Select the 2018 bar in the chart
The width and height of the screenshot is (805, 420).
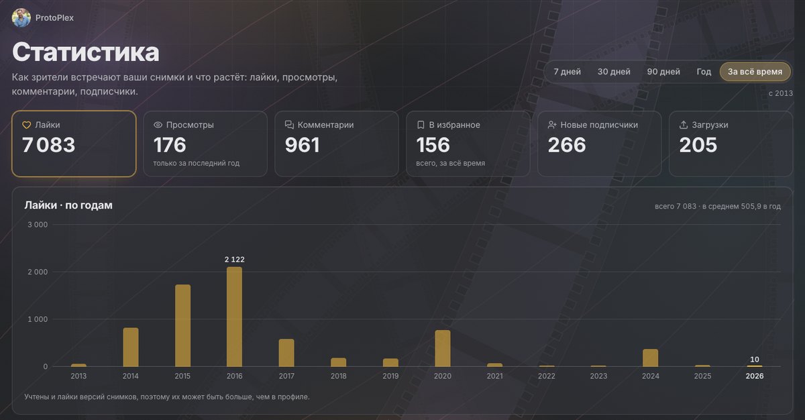point(339,362)
